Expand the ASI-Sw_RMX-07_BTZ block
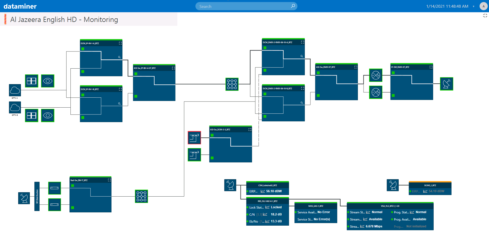 pos(356,67)
